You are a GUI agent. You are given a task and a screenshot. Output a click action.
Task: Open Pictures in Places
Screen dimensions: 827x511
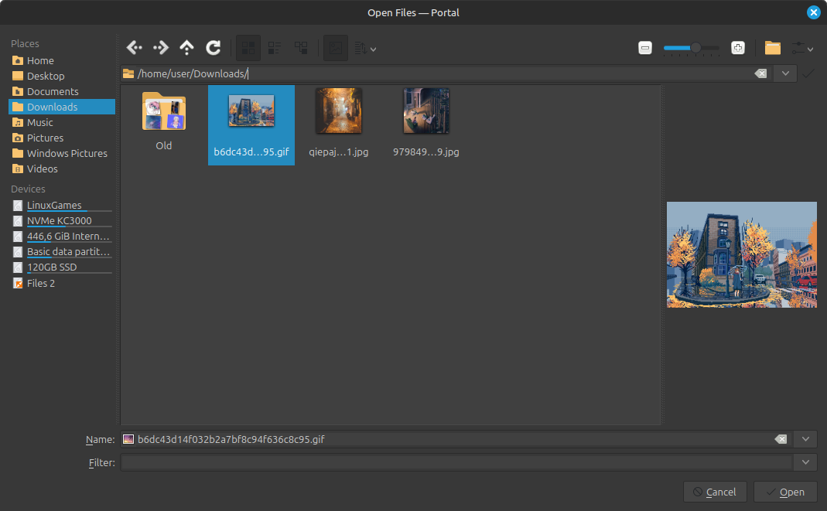pyautogui.click(x=62, y=138)
